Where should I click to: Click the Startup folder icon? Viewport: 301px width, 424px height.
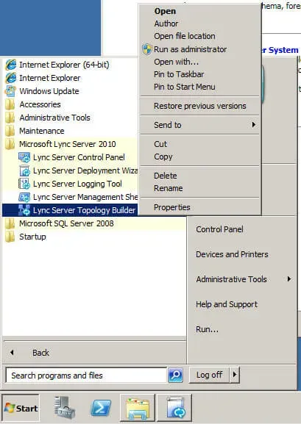tap(10, 237)
